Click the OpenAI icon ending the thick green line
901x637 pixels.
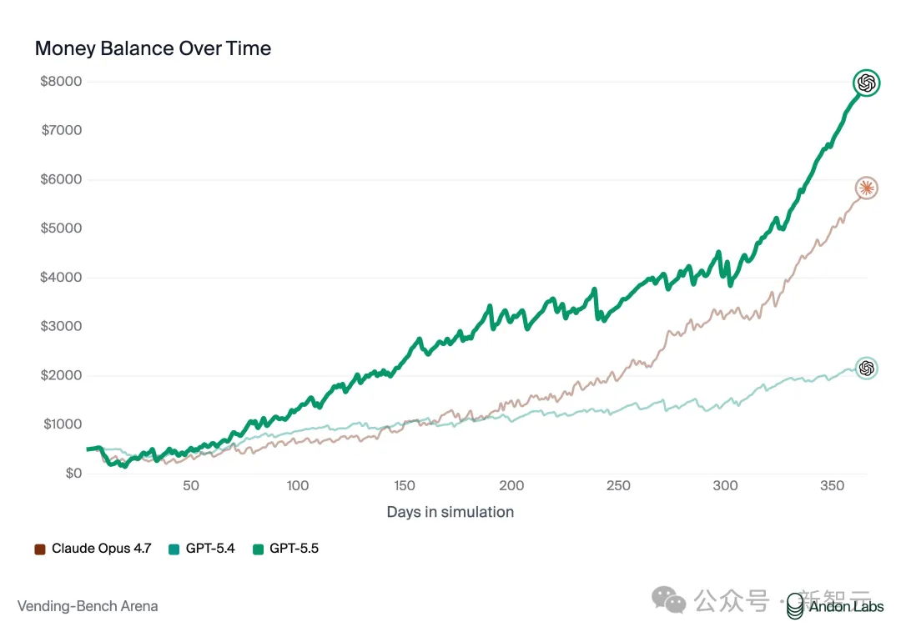[x=867, y=83]
